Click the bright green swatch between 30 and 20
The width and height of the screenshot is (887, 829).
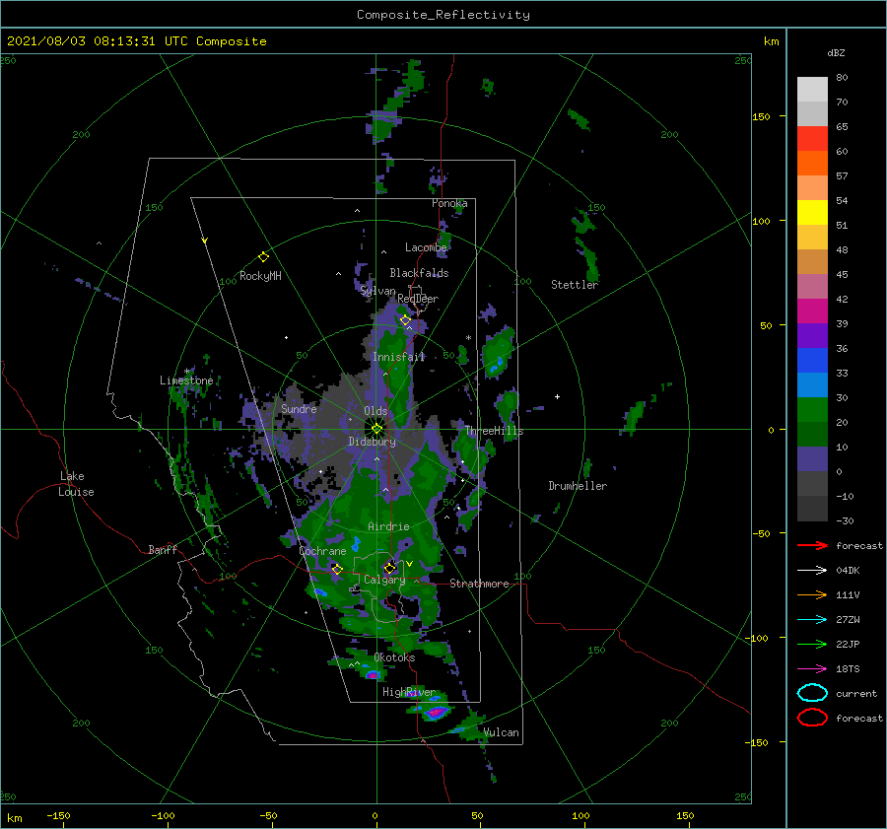point(812,410)
